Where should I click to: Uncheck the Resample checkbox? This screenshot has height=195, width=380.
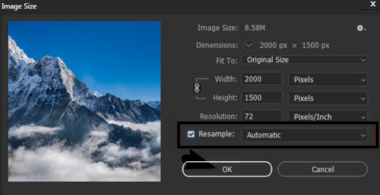pyautogui.click(x=191, y=134)
